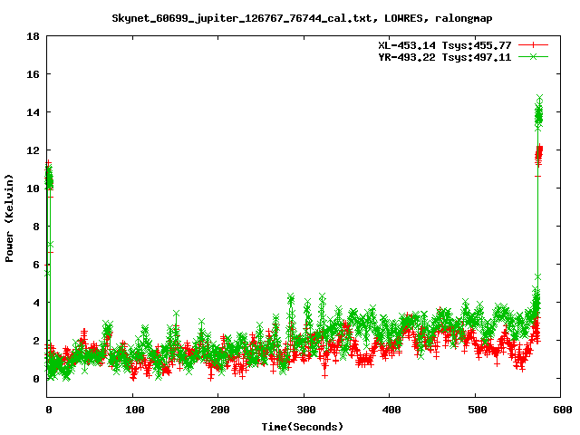This screenshot has width=580, height=435.
Task: Click the y-axis tick label 8
Action: click(x=36, y=227)
